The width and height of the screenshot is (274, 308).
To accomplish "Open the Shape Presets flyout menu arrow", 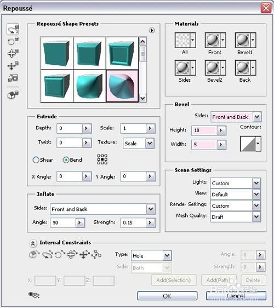I will point(152,30).
